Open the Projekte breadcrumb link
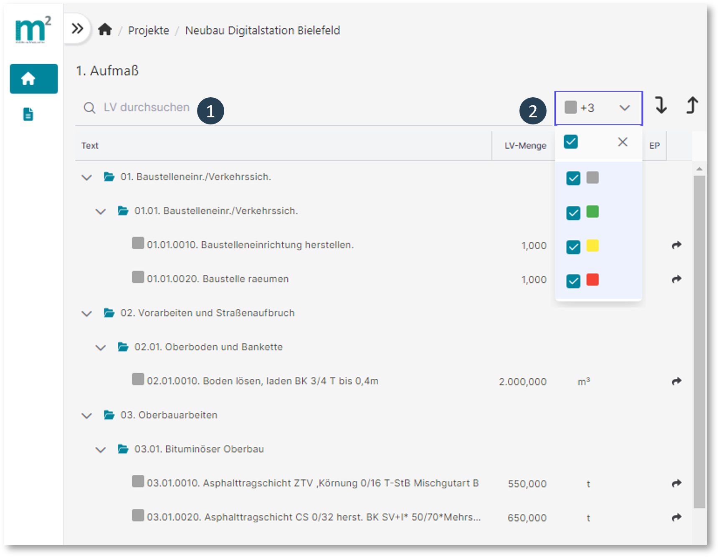Image resolution: width=719 pixels, height=557 pixels. click(148, 30)
